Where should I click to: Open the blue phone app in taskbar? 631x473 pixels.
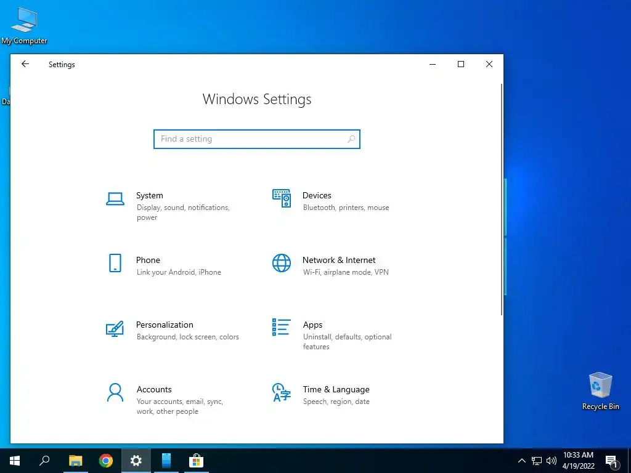pyautogui.click(x=166, y=461)
